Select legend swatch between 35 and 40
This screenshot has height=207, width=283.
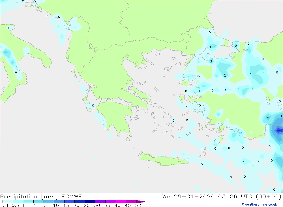[111, 201]
